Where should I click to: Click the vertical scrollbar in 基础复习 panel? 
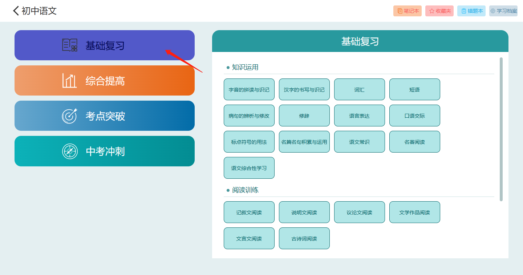click(x=501, y=129)
